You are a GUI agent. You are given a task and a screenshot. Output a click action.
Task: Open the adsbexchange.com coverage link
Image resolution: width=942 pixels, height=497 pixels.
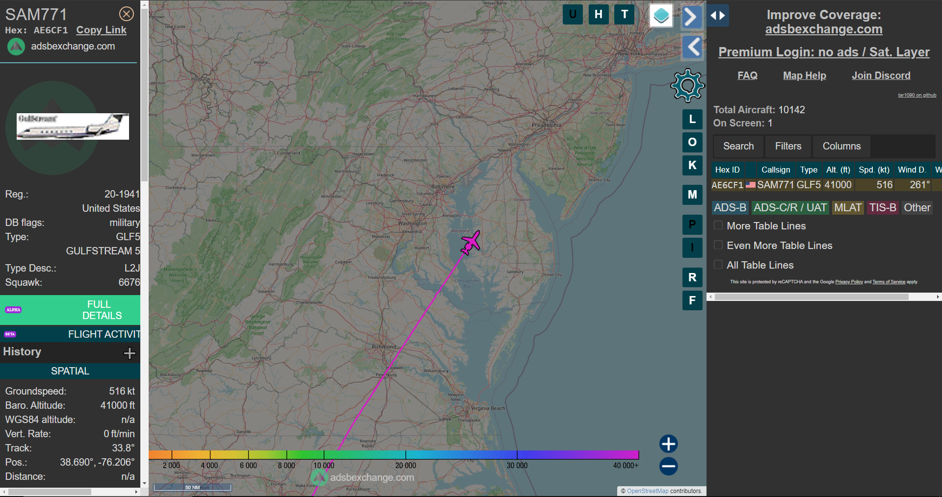pos(824,29)
